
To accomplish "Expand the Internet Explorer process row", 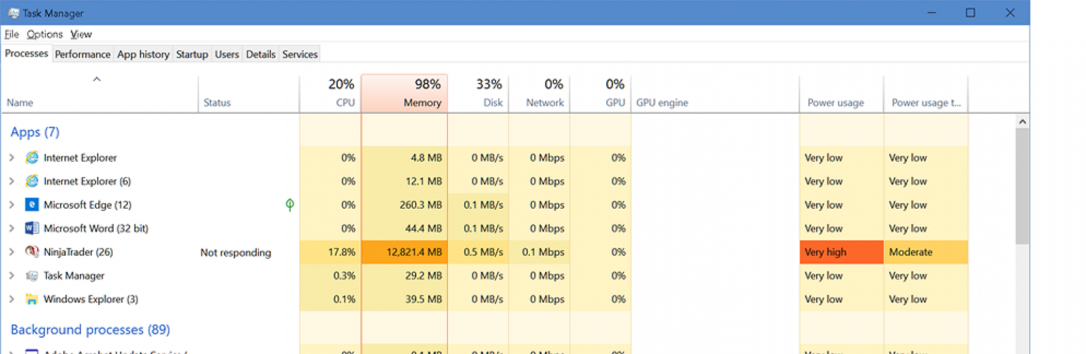I will (11, 158).
